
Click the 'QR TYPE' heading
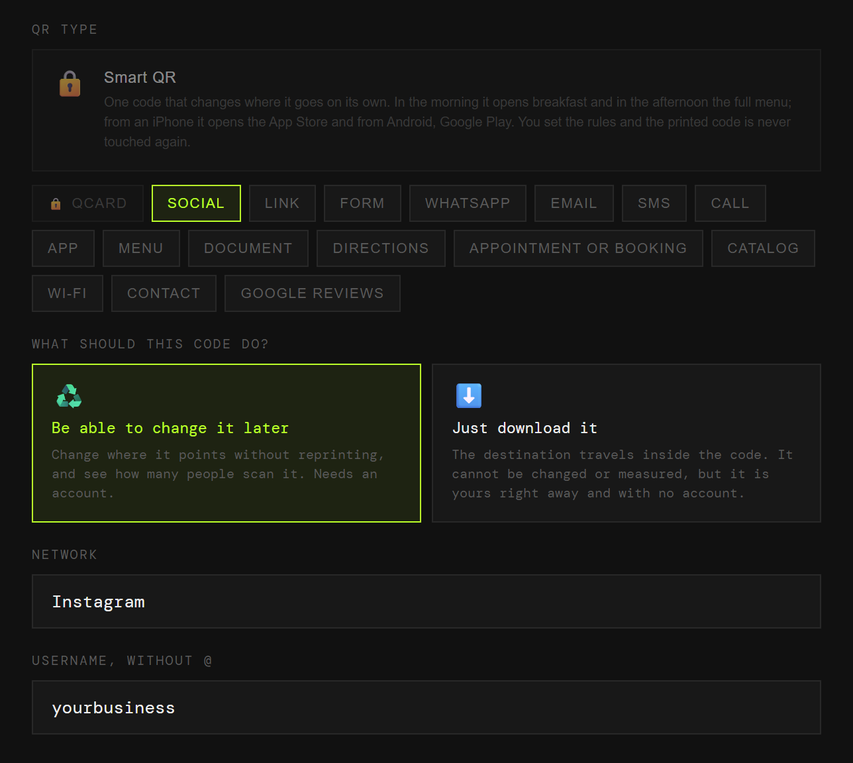point(65,30)
